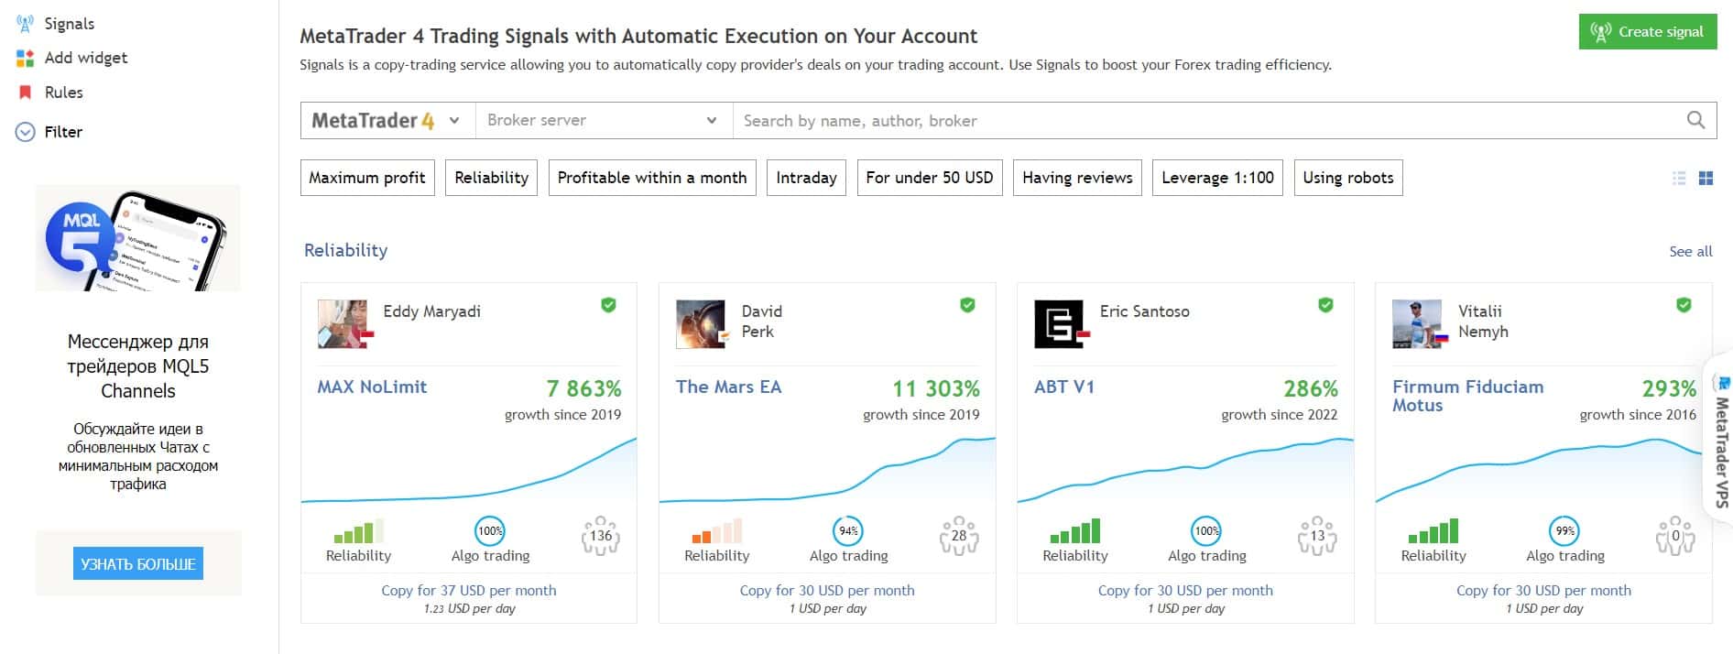
Task: Switch to list view layout icon
Action: (1679, 179)
